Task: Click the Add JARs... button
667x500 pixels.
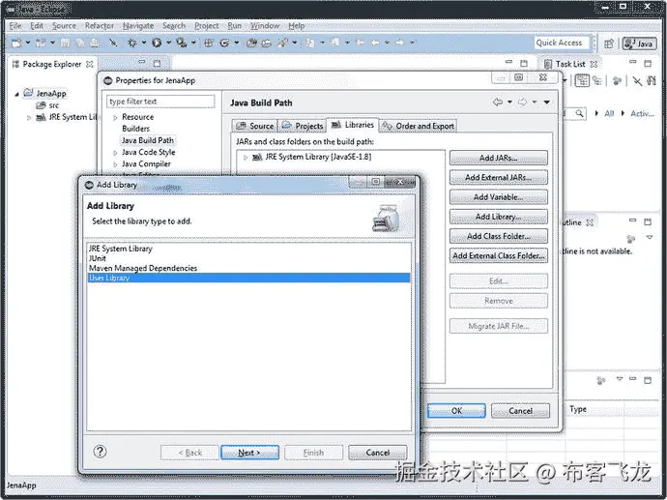Action: [x=499, y=158]
